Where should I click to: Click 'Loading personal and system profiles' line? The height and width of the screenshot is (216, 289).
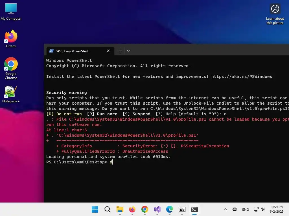coord(108,157)
